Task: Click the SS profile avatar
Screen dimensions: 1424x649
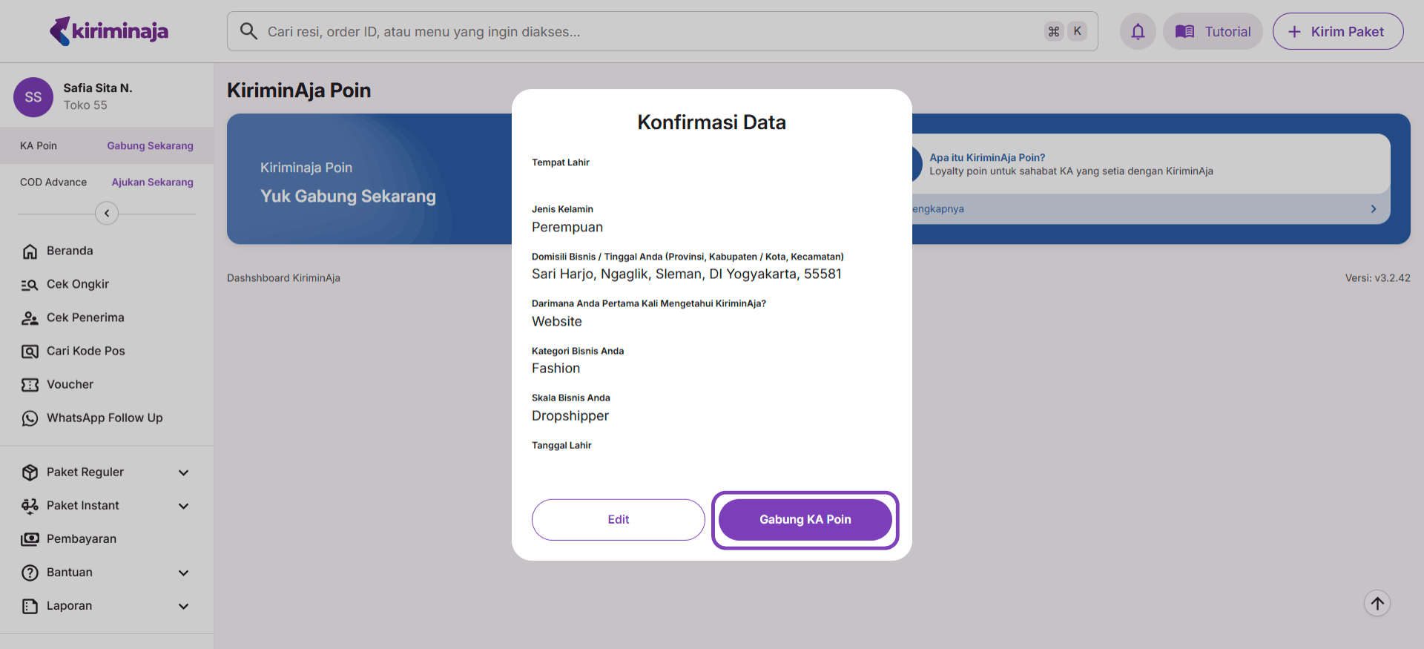Action: pyautogui.click(x=33, y=97)
